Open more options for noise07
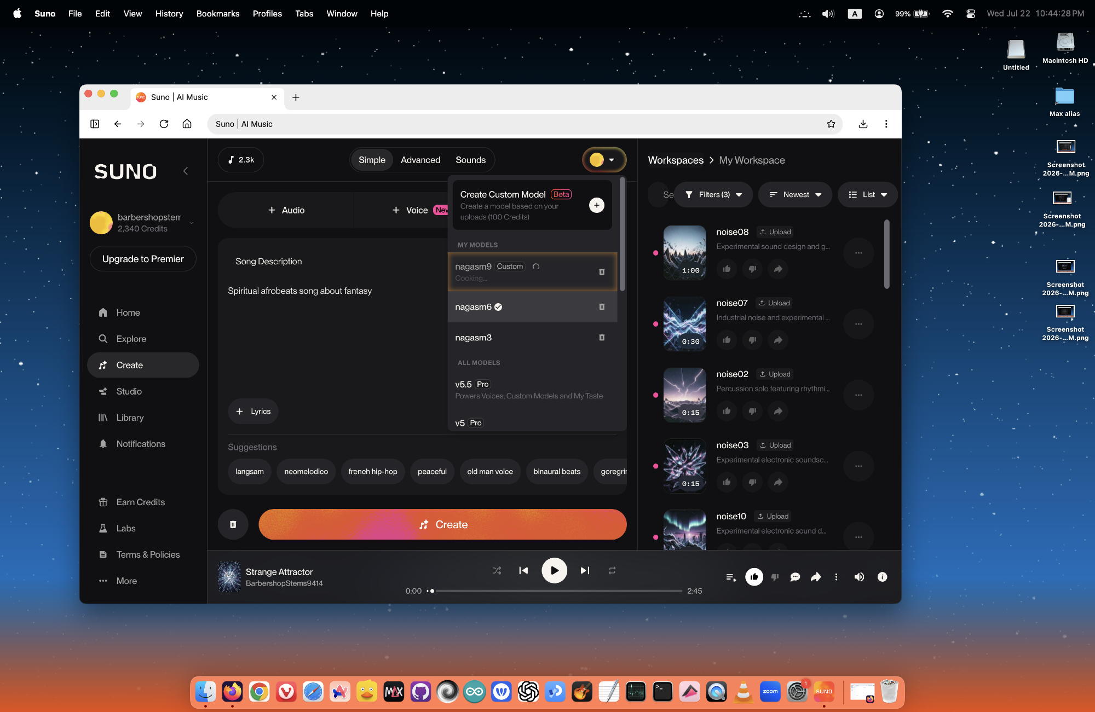This screenshot has height=712, width=1095. pyautogui.click(x=858, y=324)
